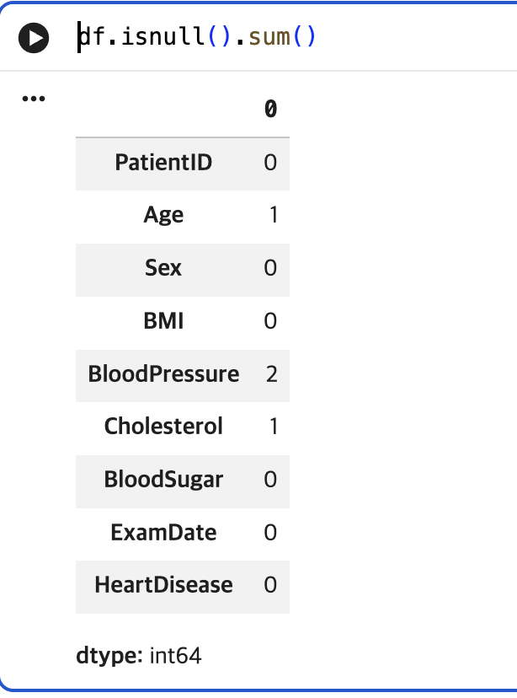This screenshot has height=698, width=517.
Task: Select the BMI row label
Action: point(163,321)
